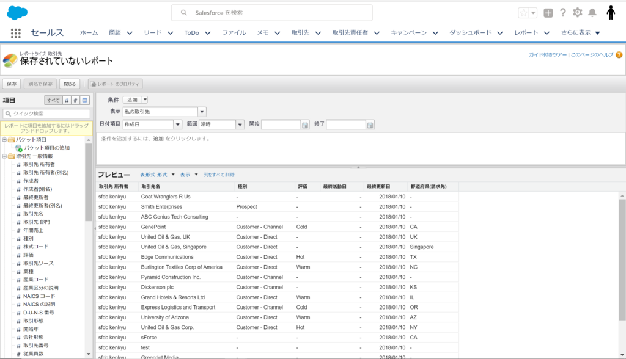Open the ダッシュボード tab
This screenshot has width=626, height=359.
(x=470, y=33)
